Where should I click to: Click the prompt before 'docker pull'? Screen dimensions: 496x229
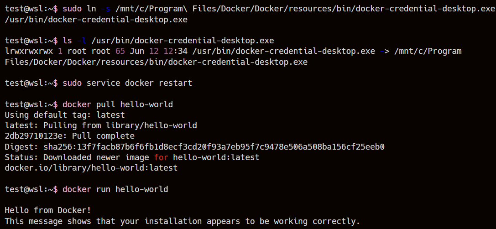tap(31, 104)
